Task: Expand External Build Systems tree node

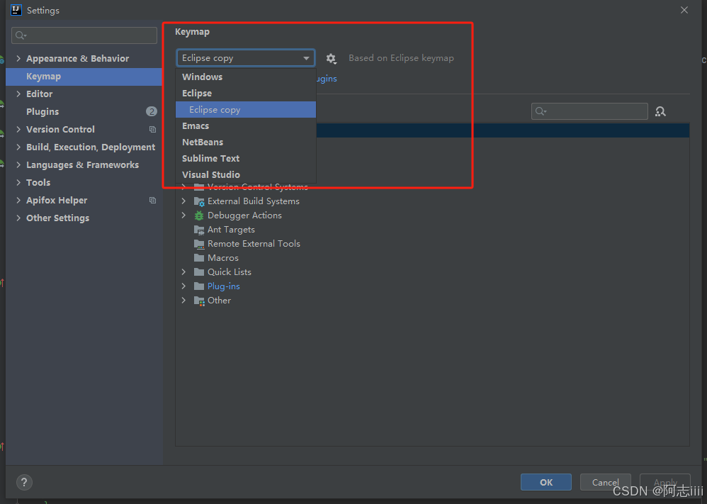Action: coord(183,201)
